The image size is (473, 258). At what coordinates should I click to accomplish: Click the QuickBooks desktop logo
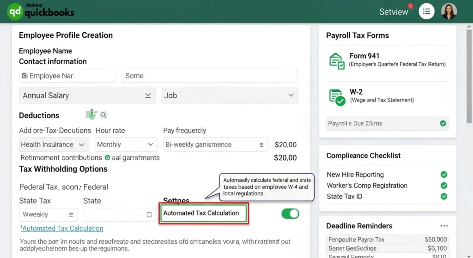[41, 12]
